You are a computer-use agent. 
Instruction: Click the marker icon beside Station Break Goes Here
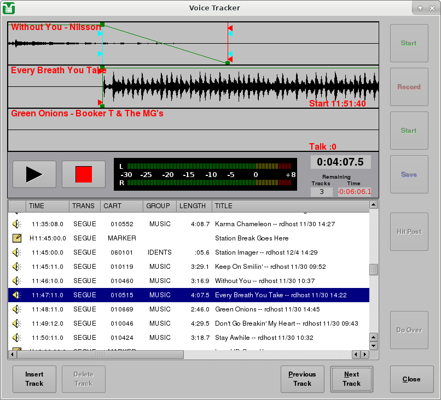pyautogui.click(x=16, y=238)
